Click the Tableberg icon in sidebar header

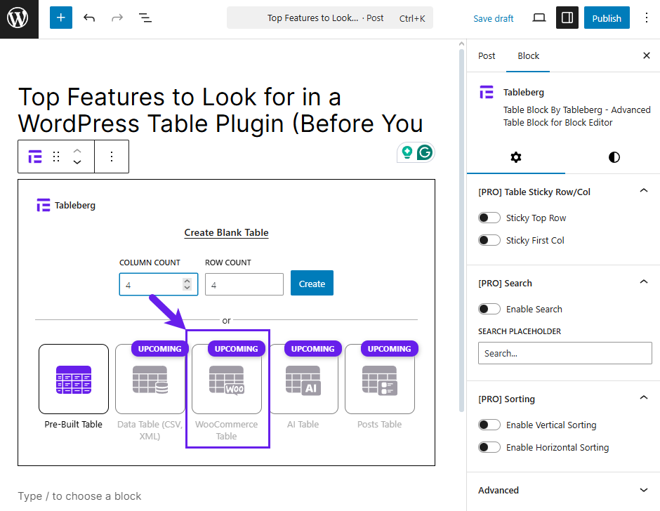tap(487, 92)
